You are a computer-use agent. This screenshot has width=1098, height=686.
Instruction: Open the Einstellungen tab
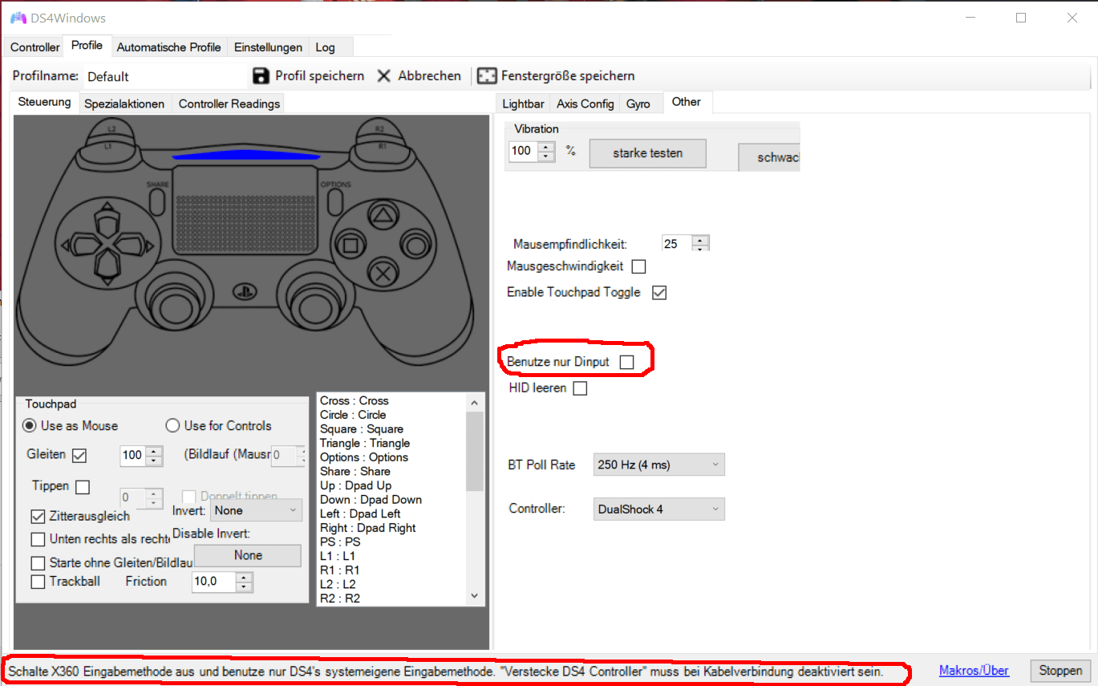(269, 47)
